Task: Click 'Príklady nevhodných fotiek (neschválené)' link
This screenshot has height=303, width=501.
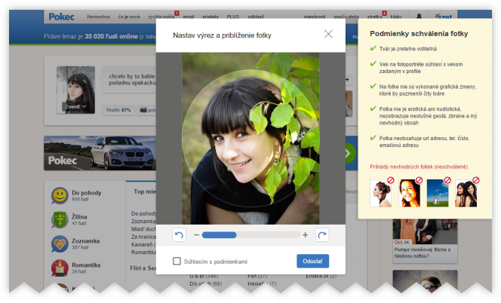Action: click(419, 167)
